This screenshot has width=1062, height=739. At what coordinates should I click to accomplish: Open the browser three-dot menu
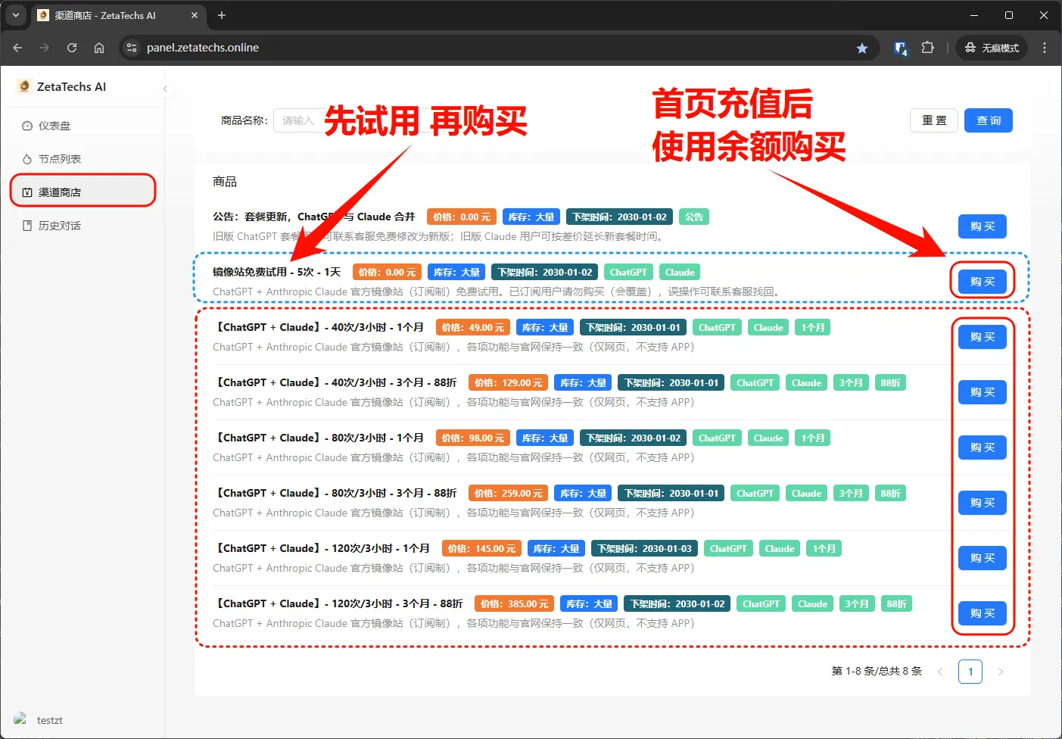click(1045, 48)
